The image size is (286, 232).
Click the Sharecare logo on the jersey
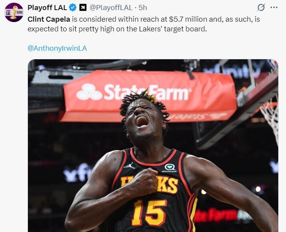point(169,168)
